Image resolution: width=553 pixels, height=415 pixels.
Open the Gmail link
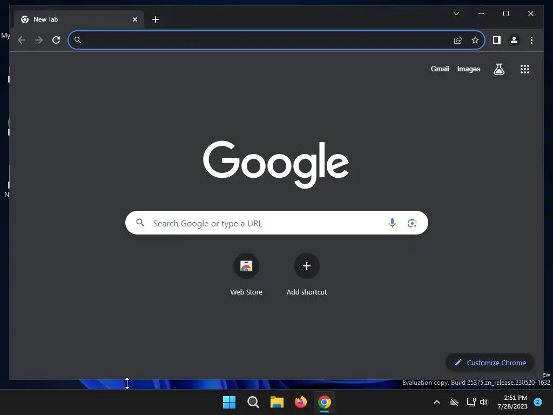point(440,69)
